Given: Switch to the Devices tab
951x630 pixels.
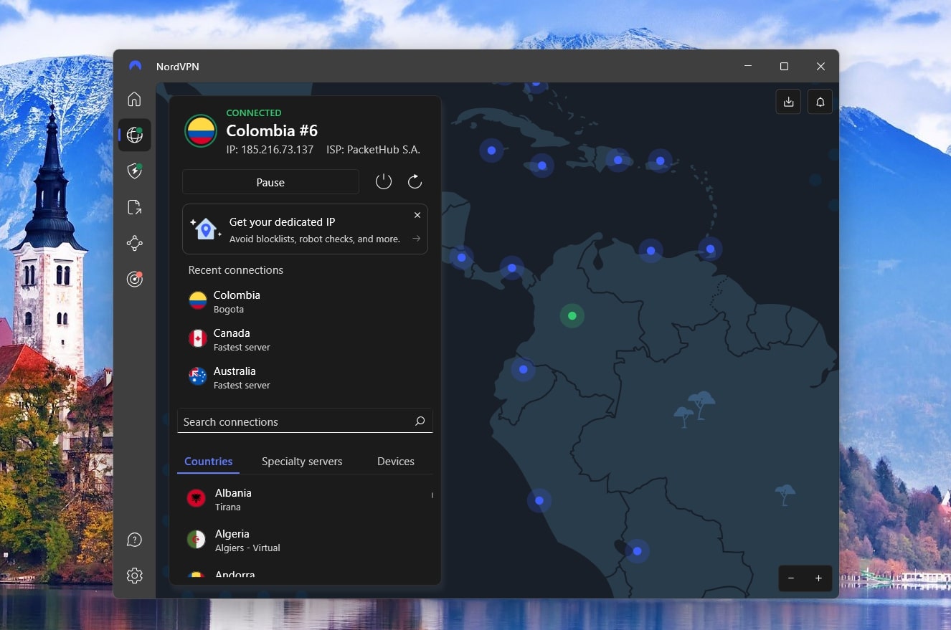Looking at the screenshot, I should [395, 462].
